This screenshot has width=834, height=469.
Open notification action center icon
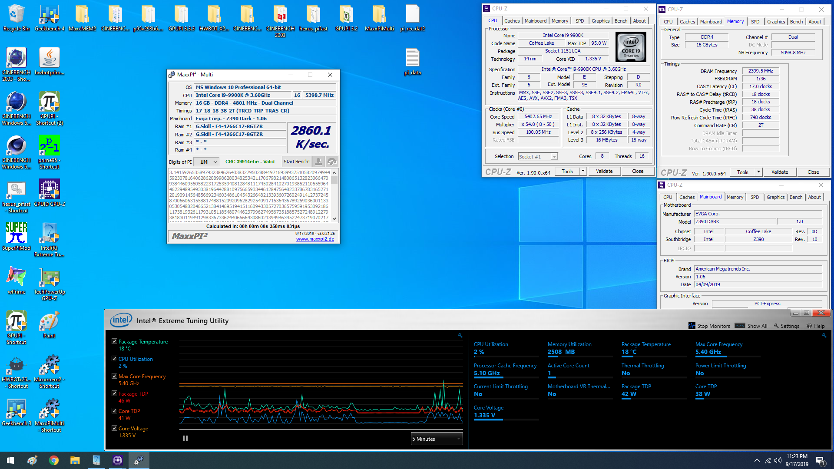[x=821, y=460]
